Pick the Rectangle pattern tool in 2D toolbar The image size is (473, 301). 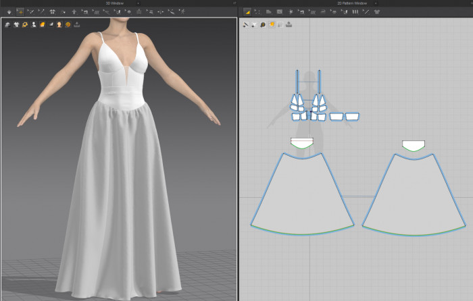pyautogui.click(x=280, y=12)
